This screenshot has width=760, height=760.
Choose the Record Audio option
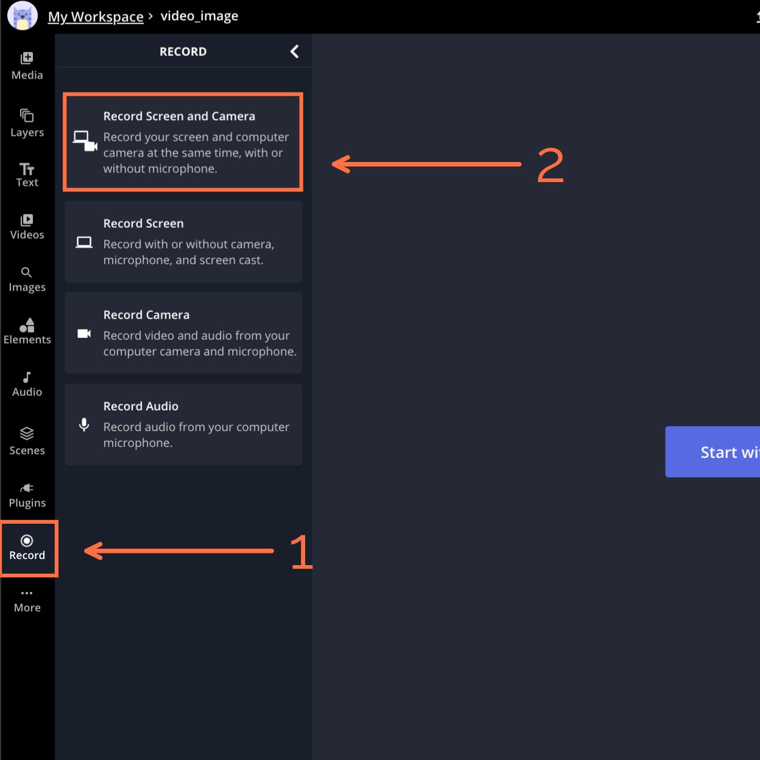183,424
